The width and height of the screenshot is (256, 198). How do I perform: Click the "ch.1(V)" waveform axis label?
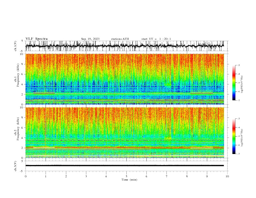16,46
